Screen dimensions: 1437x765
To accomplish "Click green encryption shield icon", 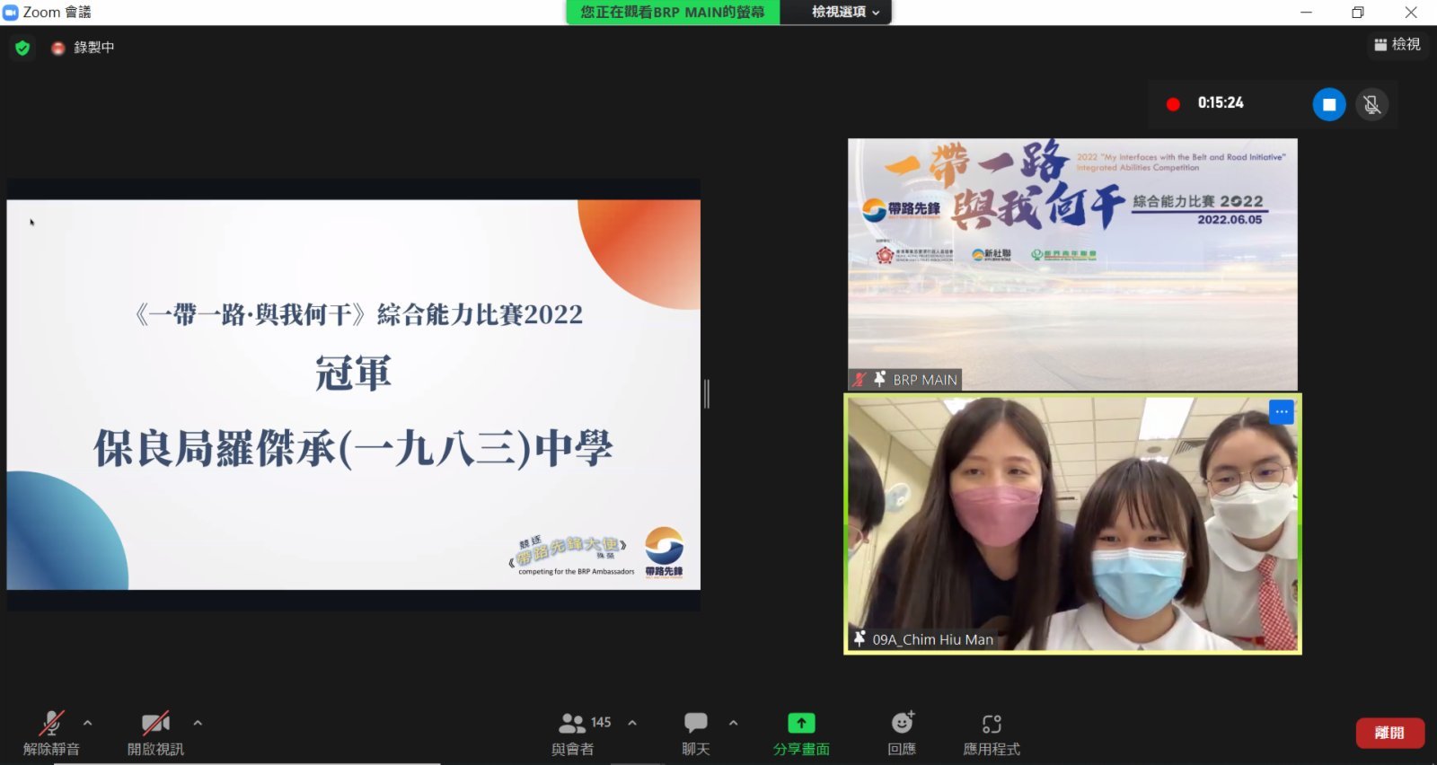I will 22,48.
